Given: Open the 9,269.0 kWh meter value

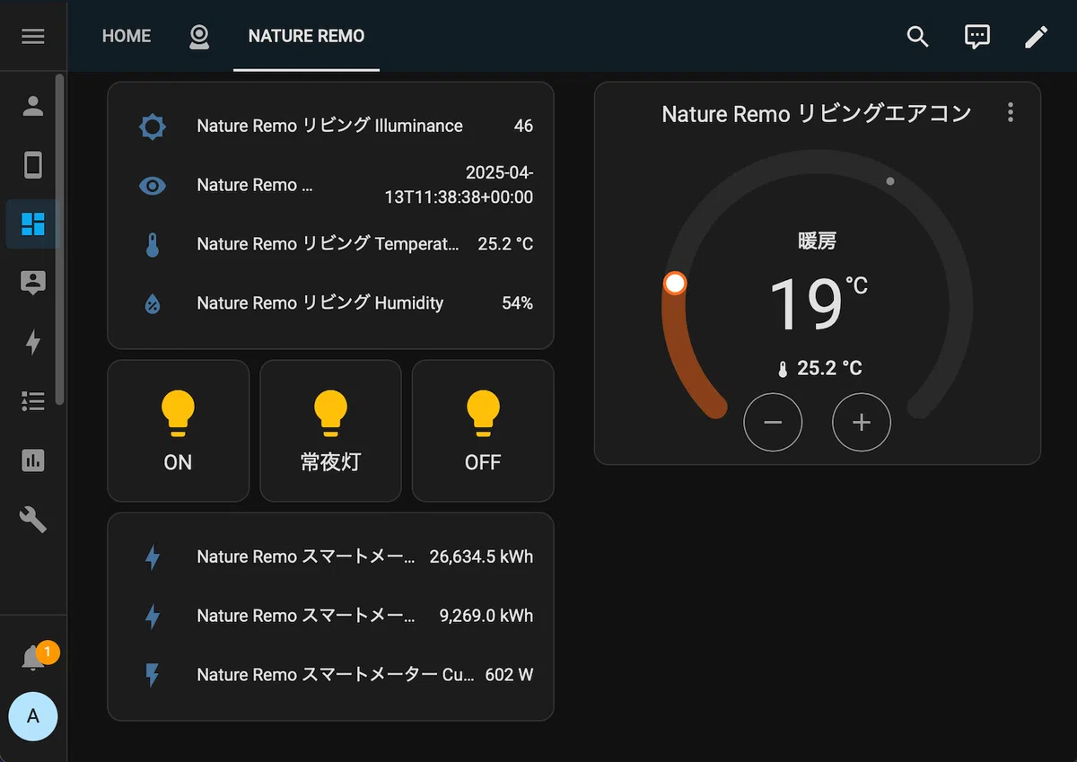Looking at the screenshot, I should pyautogui.click(x=486, y=616).
